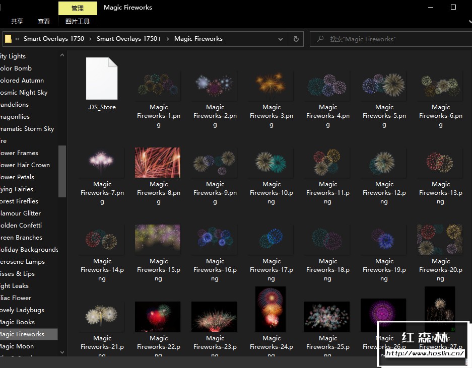Select Magic Fireworks-22.png thumbnail
Screen dimensions: 472x368
[x=158, y=317]
